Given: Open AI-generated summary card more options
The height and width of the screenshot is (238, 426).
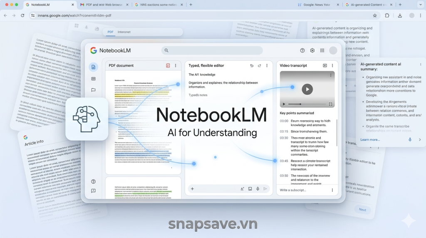Looking at the screenshot, I should coord(421,64).
